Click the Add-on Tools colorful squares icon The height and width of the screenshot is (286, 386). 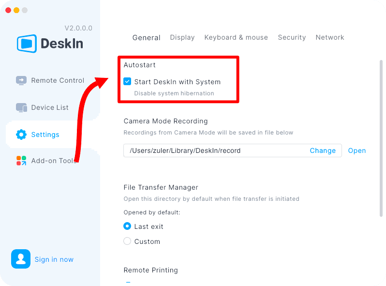click(x=21, y=161)
